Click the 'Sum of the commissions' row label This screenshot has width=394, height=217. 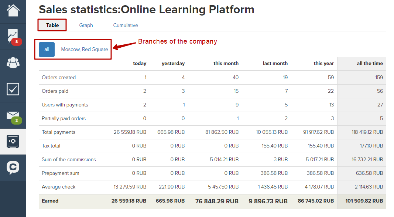point(69,159)
